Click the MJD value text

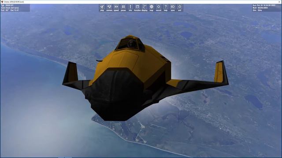260,8
